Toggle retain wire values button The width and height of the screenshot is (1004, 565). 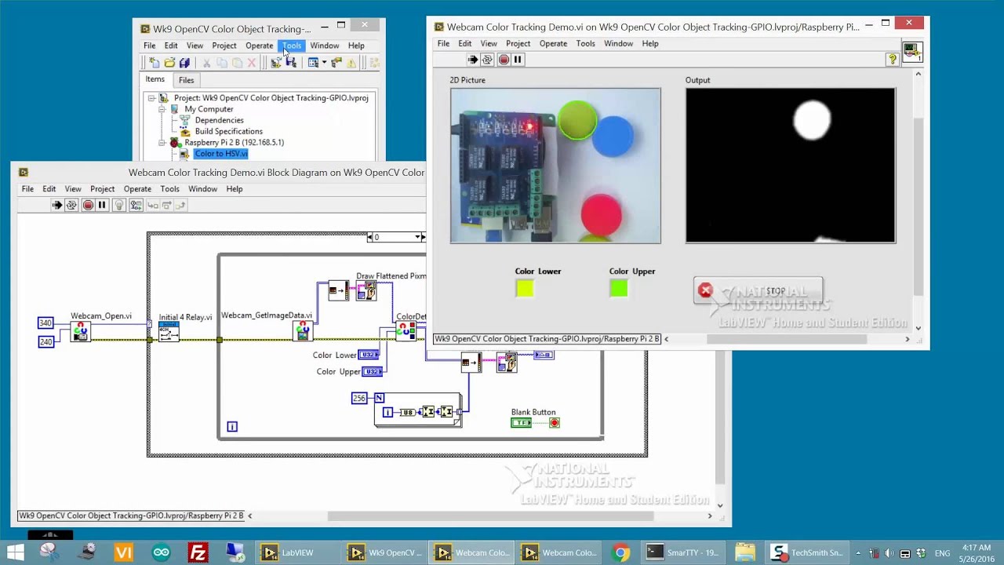pyautogui.click(x=136, y=205)
